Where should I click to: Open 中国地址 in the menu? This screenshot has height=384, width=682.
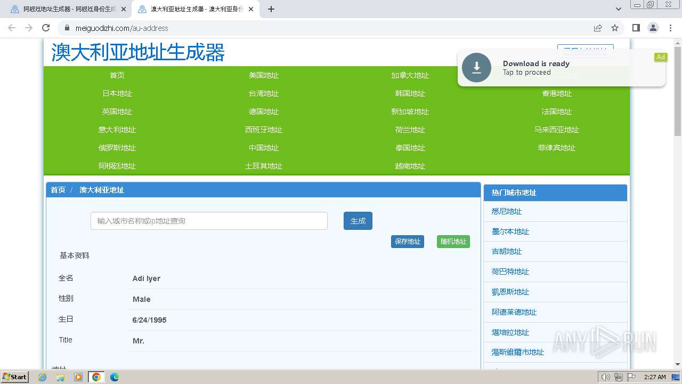point(264,148)
